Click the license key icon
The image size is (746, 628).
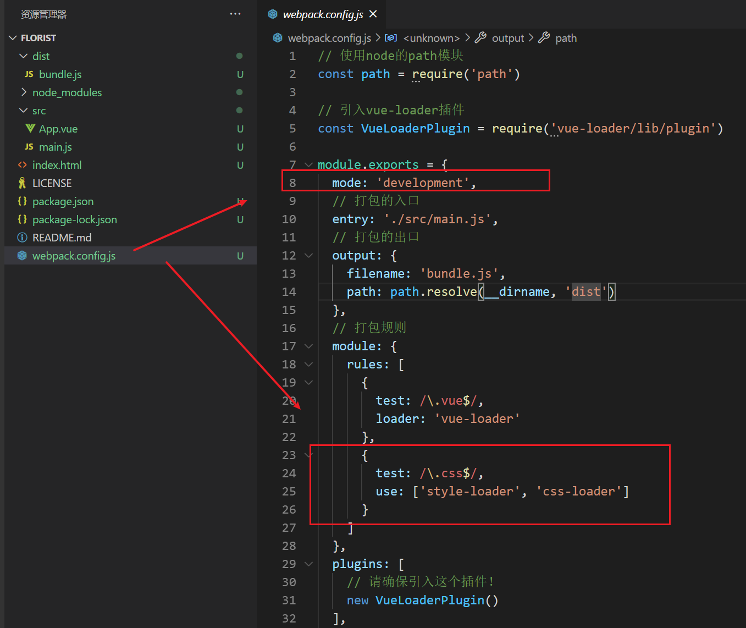tap(22, 183)
